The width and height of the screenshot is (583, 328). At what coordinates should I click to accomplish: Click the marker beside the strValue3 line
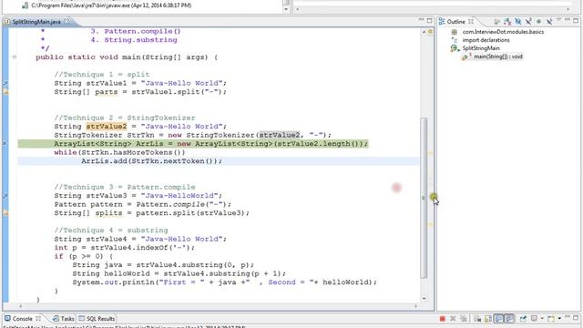[5, 196]
